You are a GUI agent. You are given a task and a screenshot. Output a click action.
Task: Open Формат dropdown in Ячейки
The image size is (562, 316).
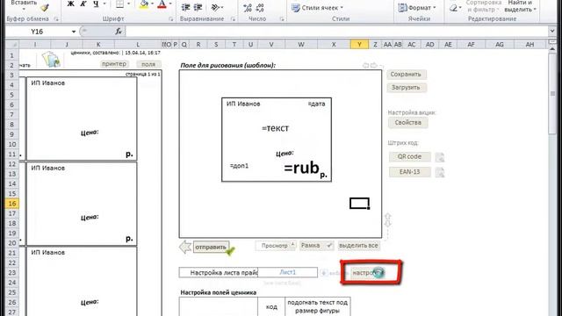tap(435, 8)
